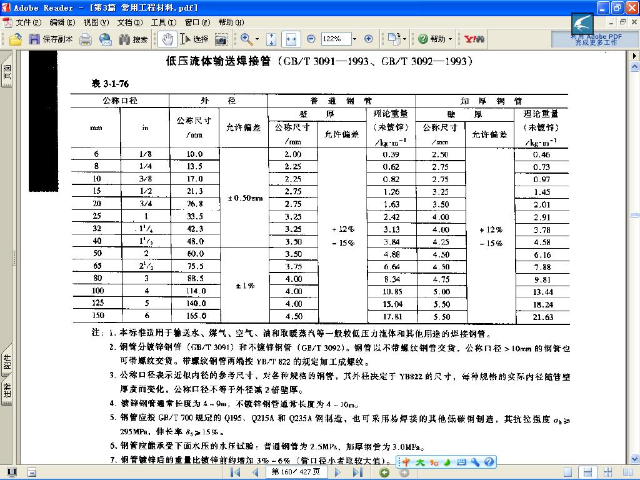Click the scroll down arrow of document scrollbar
The height and width of the screenshot is (480, 640).
(x=635, y=459)
